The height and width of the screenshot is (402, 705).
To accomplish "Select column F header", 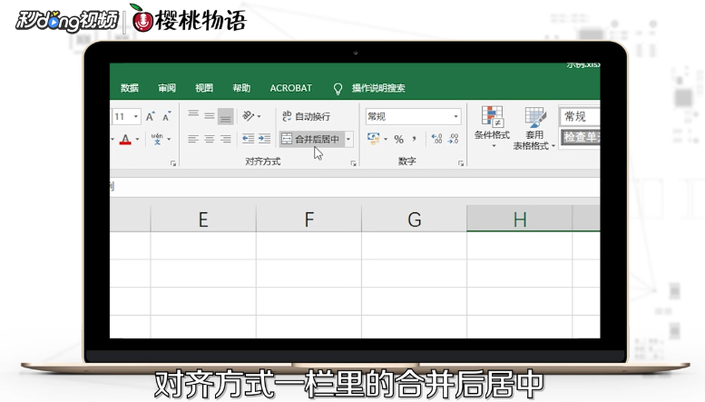I will click(x=308, y=220).
